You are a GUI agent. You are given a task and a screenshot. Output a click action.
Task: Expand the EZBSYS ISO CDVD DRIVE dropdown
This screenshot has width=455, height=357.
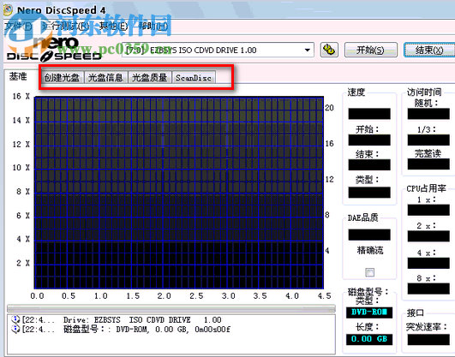point(308,51)
